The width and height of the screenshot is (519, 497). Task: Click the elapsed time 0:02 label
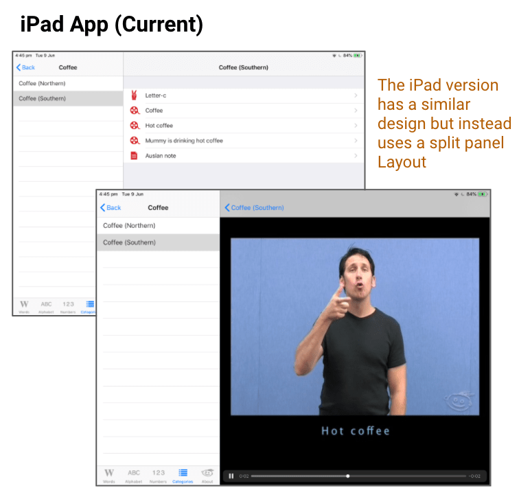click(x=244, y=476)
